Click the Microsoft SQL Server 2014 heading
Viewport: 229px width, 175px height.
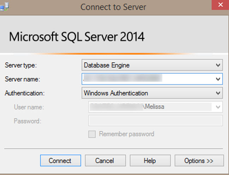pyautogui.click(x=77, y=37)
